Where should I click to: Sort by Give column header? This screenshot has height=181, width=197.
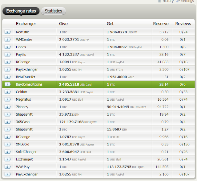[x=63, y=24]
